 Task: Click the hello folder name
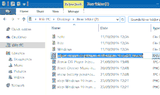pyautogui.click(x=61, y=37)
